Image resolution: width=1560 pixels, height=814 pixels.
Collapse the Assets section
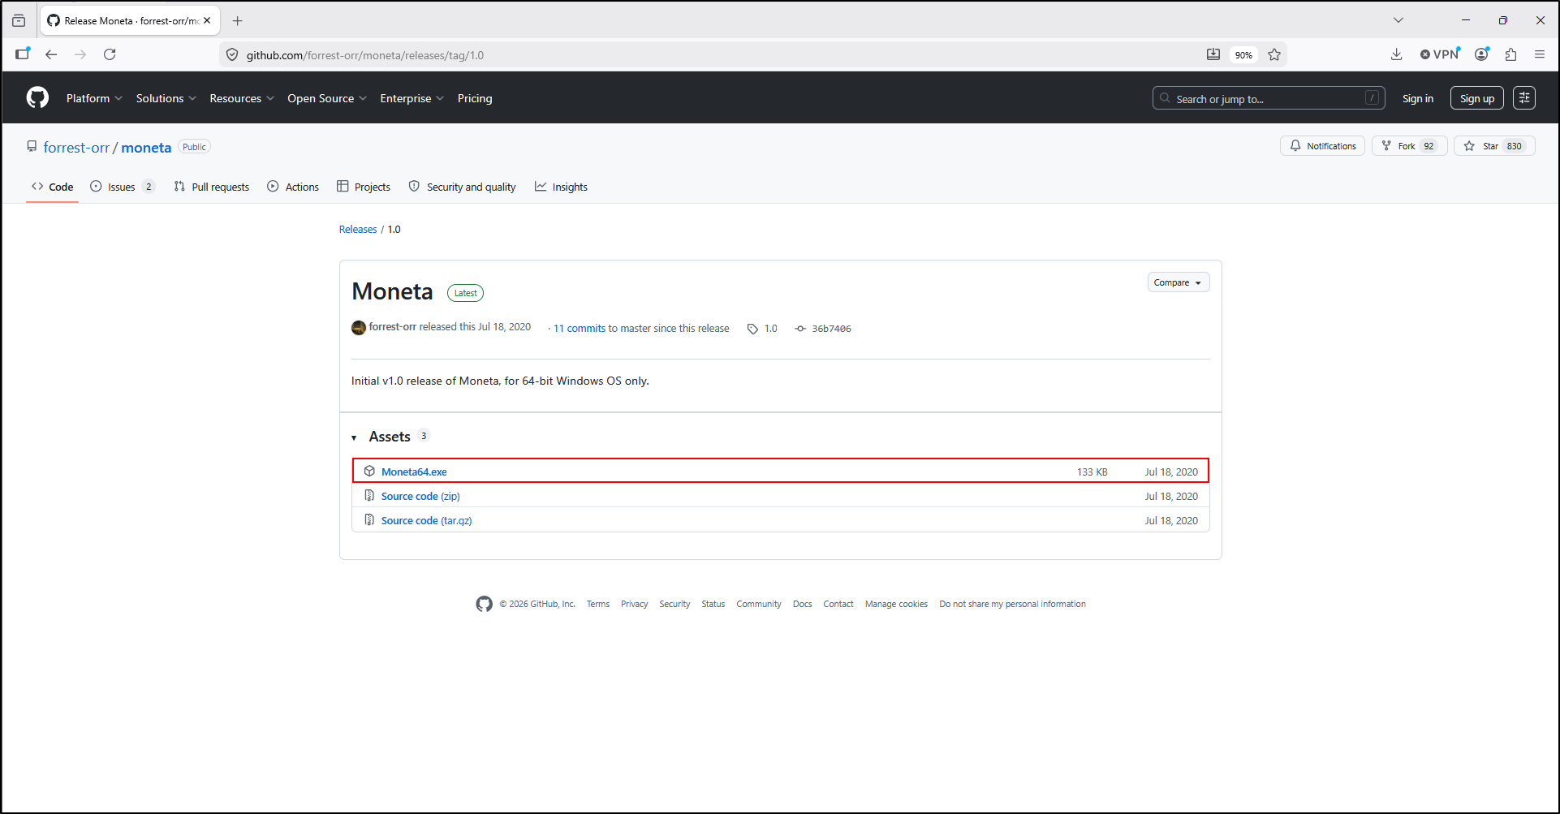pyautogui.click(x=354, y=437)
